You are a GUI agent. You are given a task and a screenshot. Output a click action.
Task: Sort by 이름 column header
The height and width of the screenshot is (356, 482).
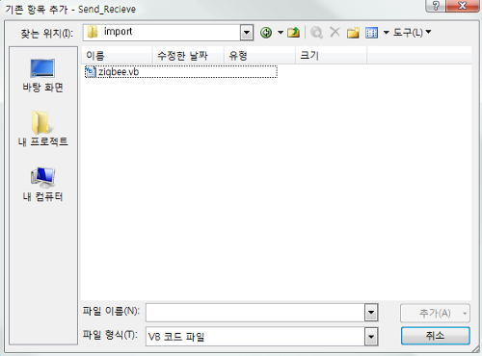click(x=117, y=56)
